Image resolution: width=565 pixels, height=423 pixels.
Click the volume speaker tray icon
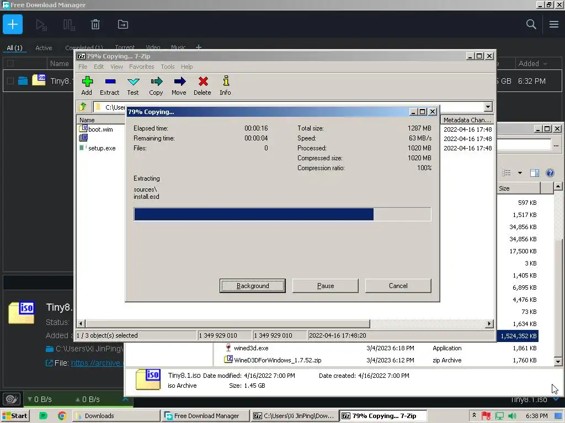click(512, 416)
